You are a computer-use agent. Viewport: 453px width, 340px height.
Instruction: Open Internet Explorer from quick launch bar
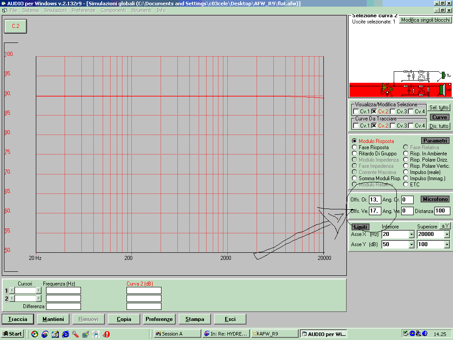(x=65, y=334)
